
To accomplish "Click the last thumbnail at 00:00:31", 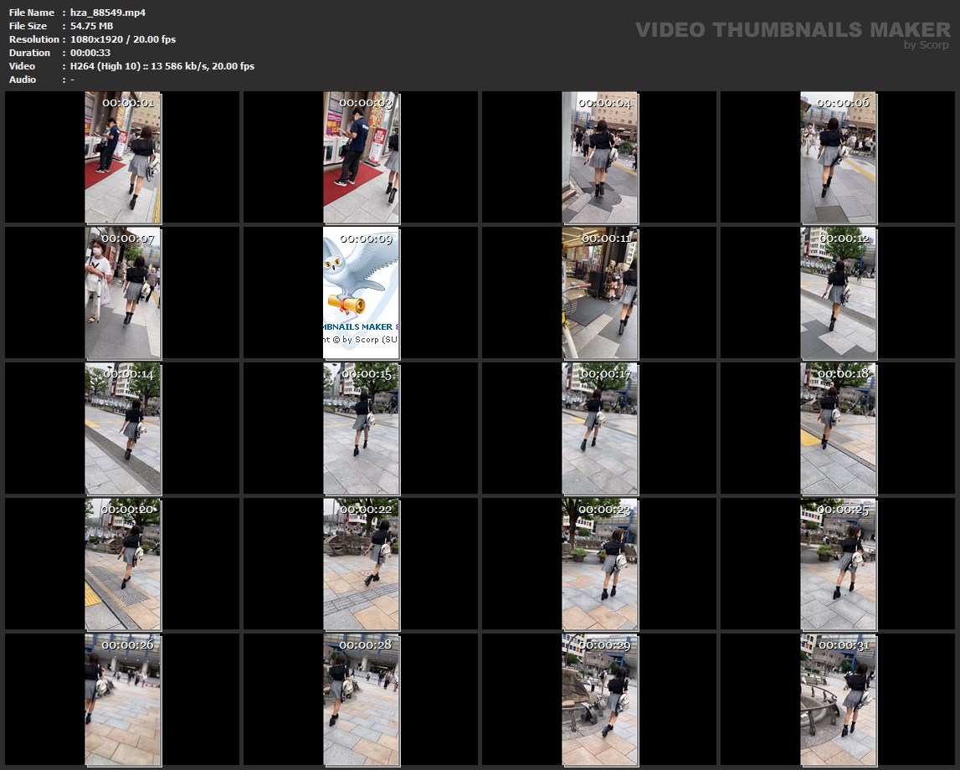I will [838, 700].
